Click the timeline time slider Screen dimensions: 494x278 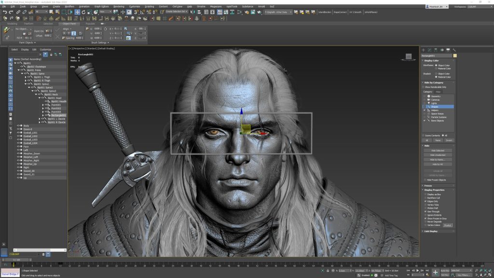click(16, 260)
